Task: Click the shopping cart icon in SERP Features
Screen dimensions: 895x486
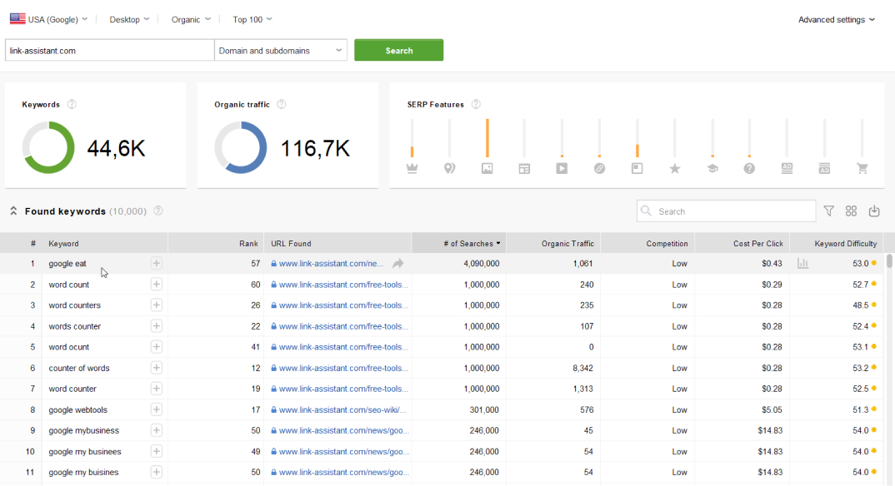Action: tap(862, 168)
